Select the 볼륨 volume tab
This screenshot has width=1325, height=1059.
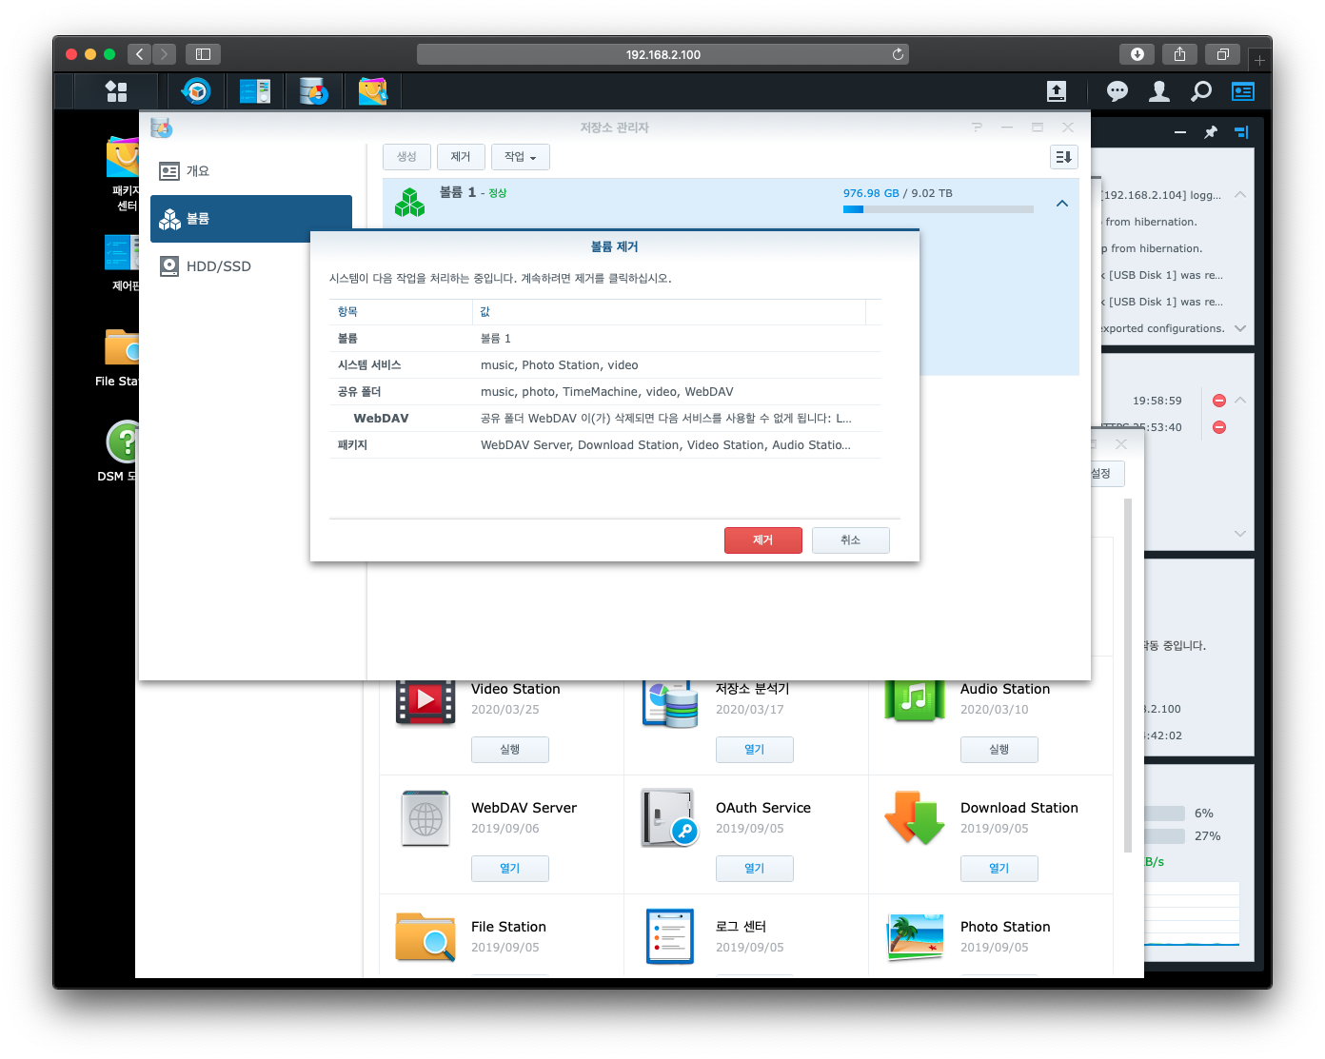251,219
